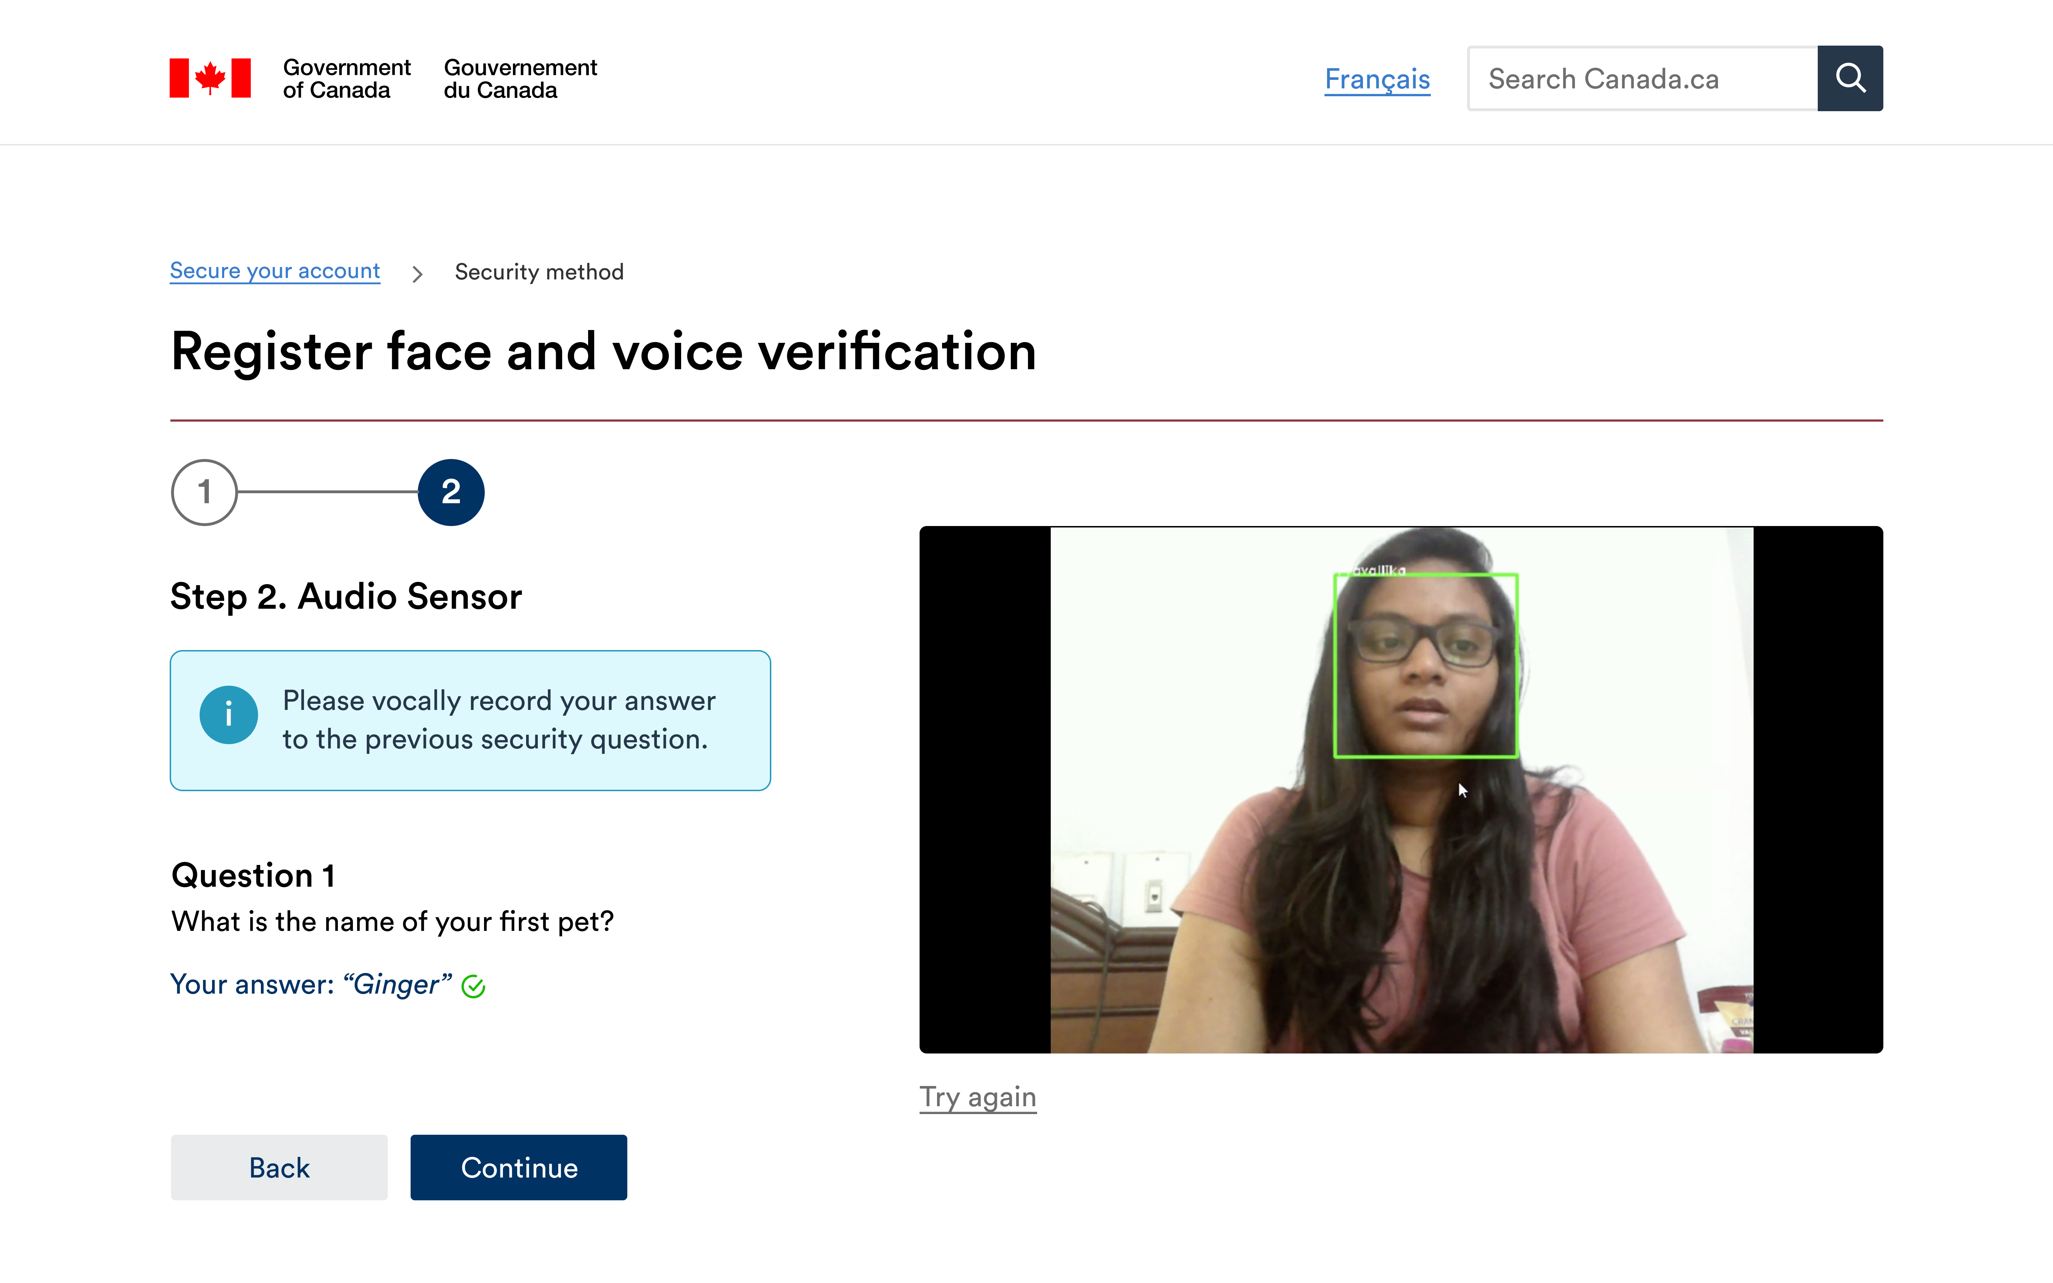Click the Your answer Ginger text
2053x1283 pixels.
[x=310, y=984]
